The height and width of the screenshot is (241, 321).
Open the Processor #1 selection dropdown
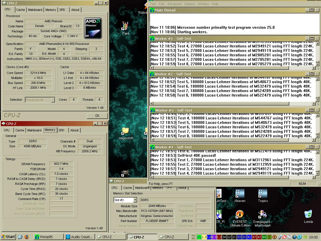(x=53, y=100)
